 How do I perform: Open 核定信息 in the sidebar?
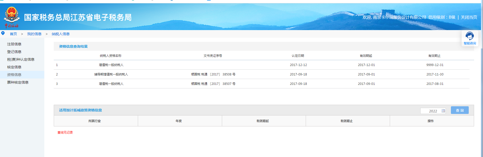point(14,67)
